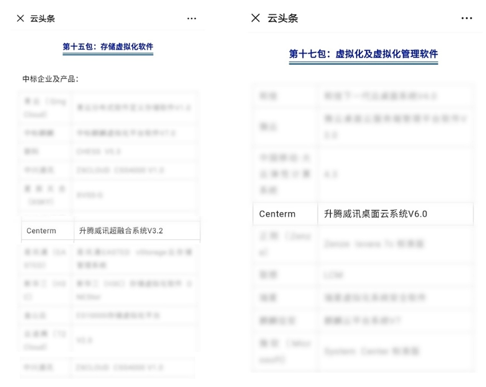Click the blurred CHESS V5.3 product cell
The width and height of the screenshot is (486, 387).
click(99, 151)
